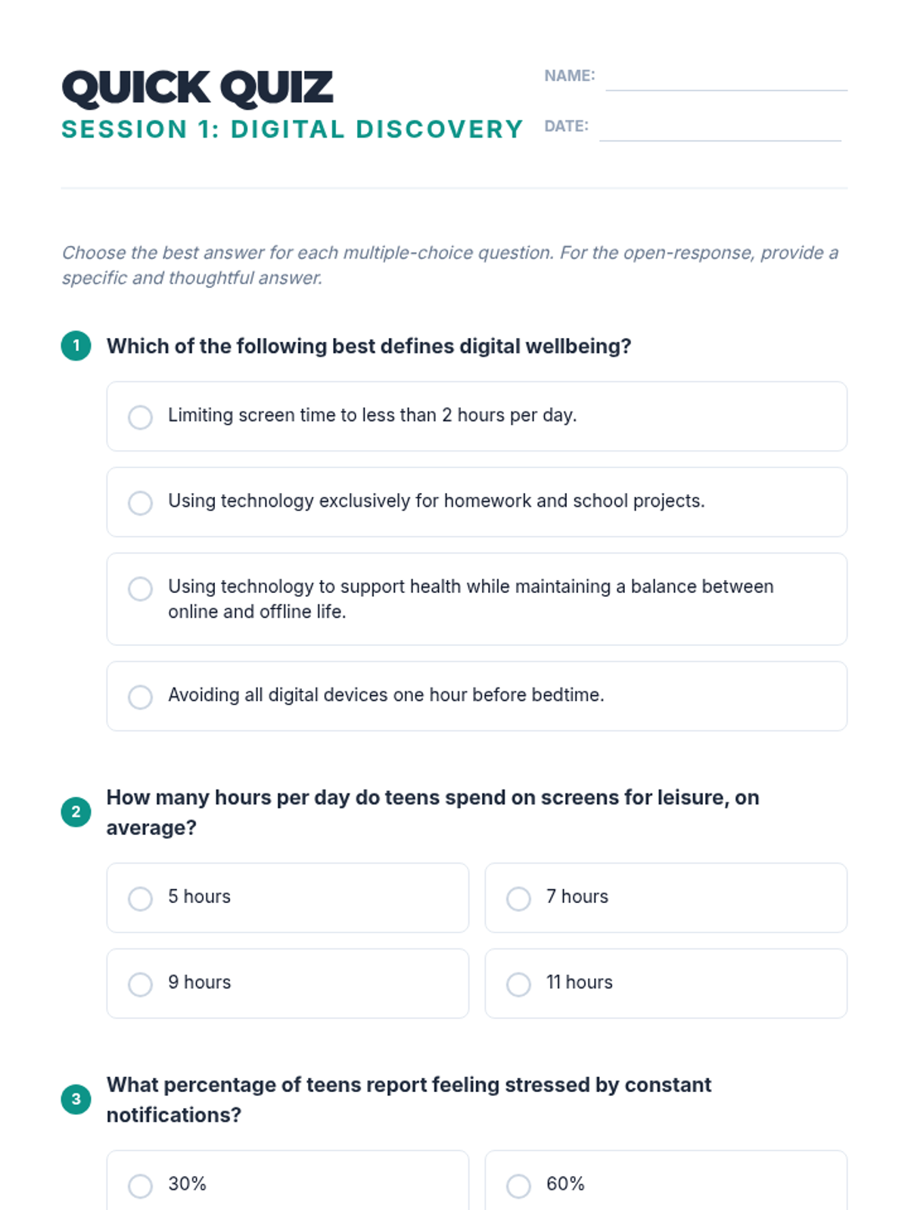Pick the 30% answer choice
The height and width of the screenshot is (1210, 908).
[140, 1186]
